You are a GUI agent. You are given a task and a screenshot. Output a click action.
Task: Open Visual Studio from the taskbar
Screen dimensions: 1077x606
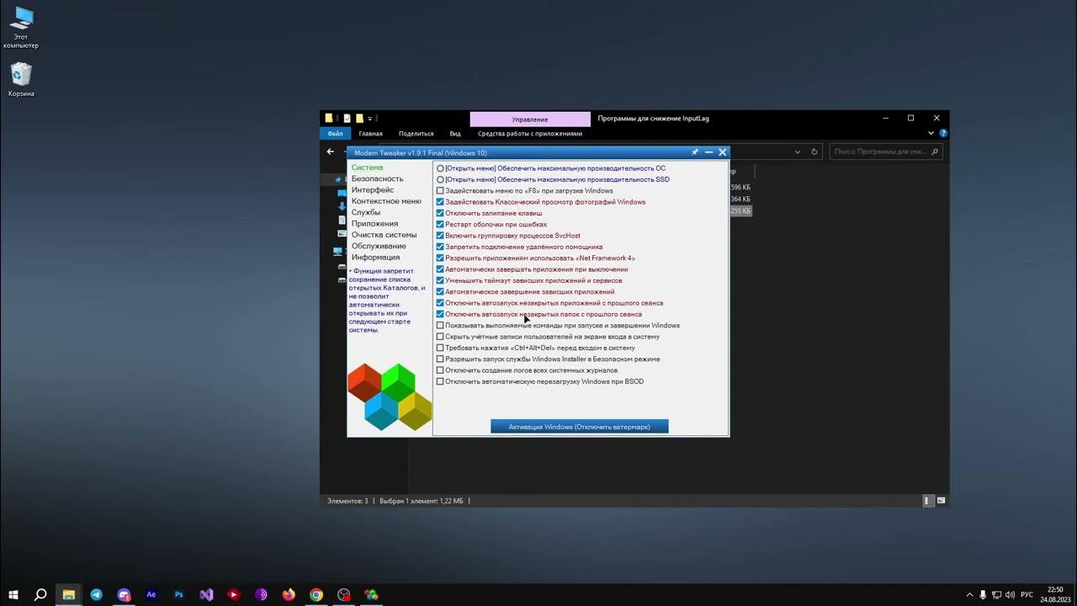point(206,594)
